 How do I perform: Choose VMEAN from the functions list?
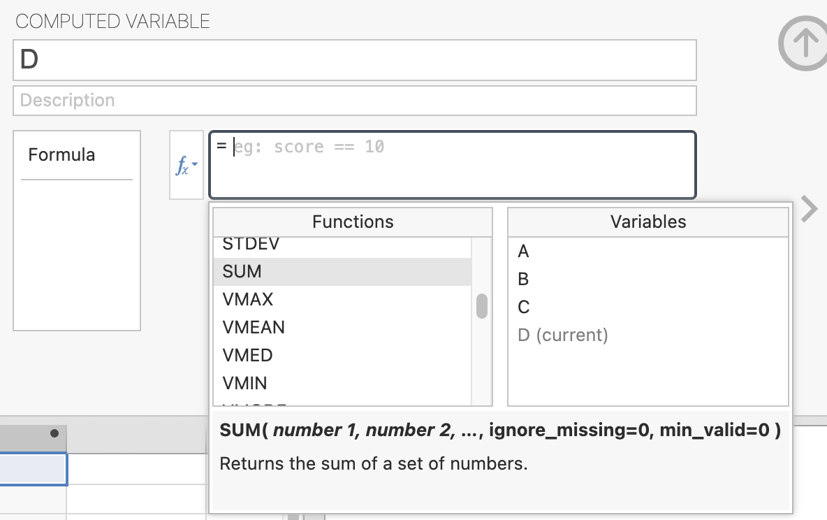pos(254,328)
